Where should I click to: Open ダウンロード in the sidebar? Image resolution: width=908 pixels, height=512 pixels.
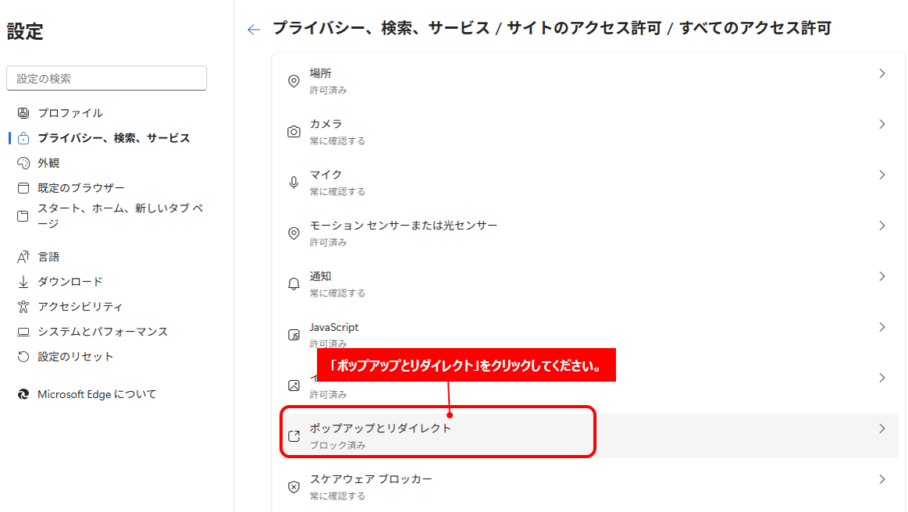coord(69,282)
